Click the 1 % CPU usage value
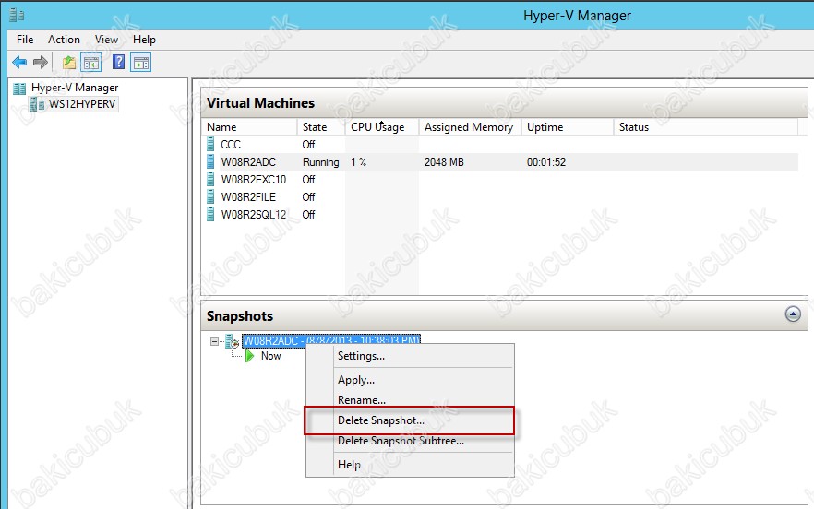Screen dimensions: 814x509 click(359, 162)
